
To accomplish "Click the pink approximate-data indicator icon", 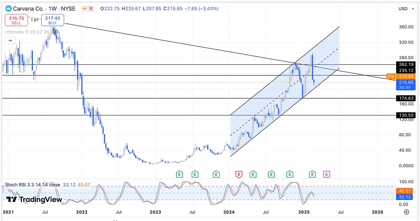I will click(91, 8).
